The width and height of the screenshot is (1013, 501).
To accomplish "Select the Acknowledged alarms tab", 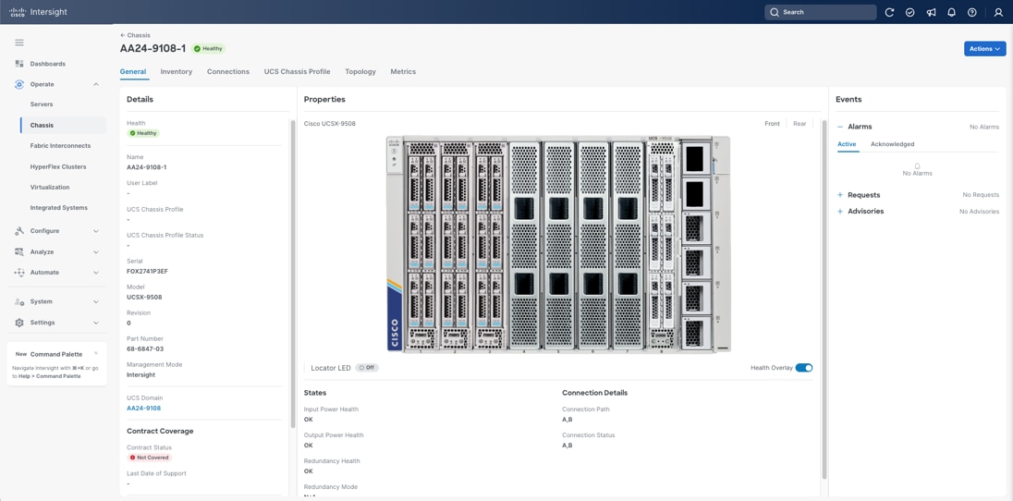I will pos(892,144).
